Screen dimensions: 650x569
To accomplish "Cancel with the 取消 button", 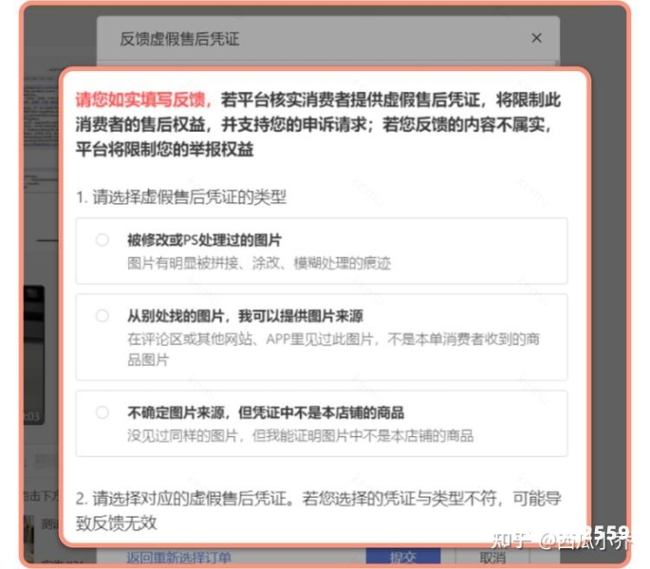I will pos(492,557).
